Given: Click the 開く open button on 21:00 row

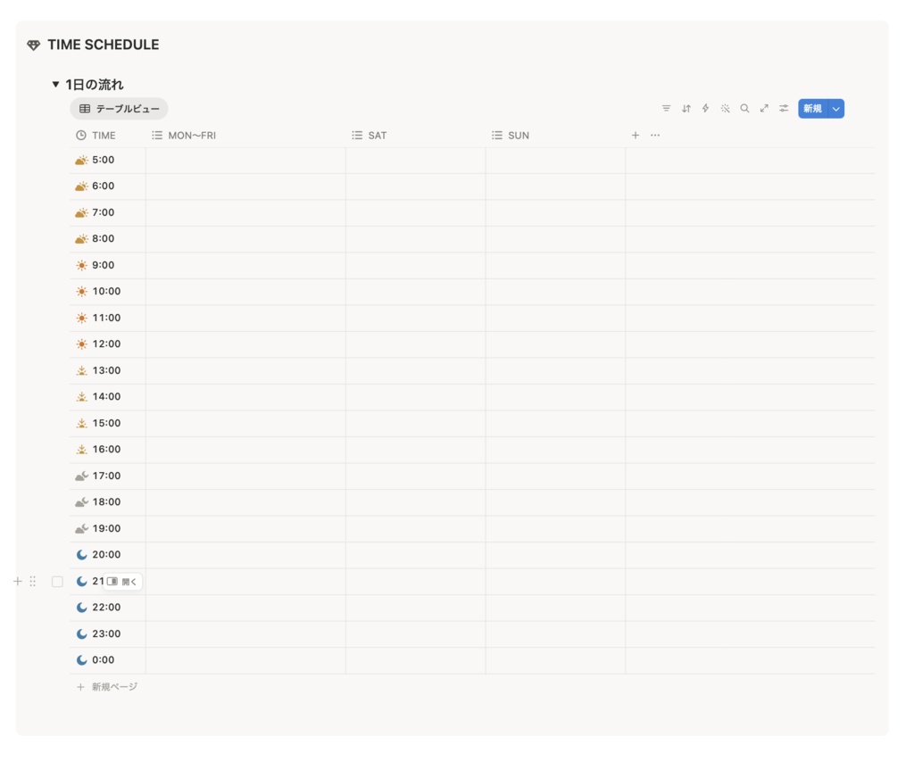Looking at the screenshot, I should coord(123,582).
